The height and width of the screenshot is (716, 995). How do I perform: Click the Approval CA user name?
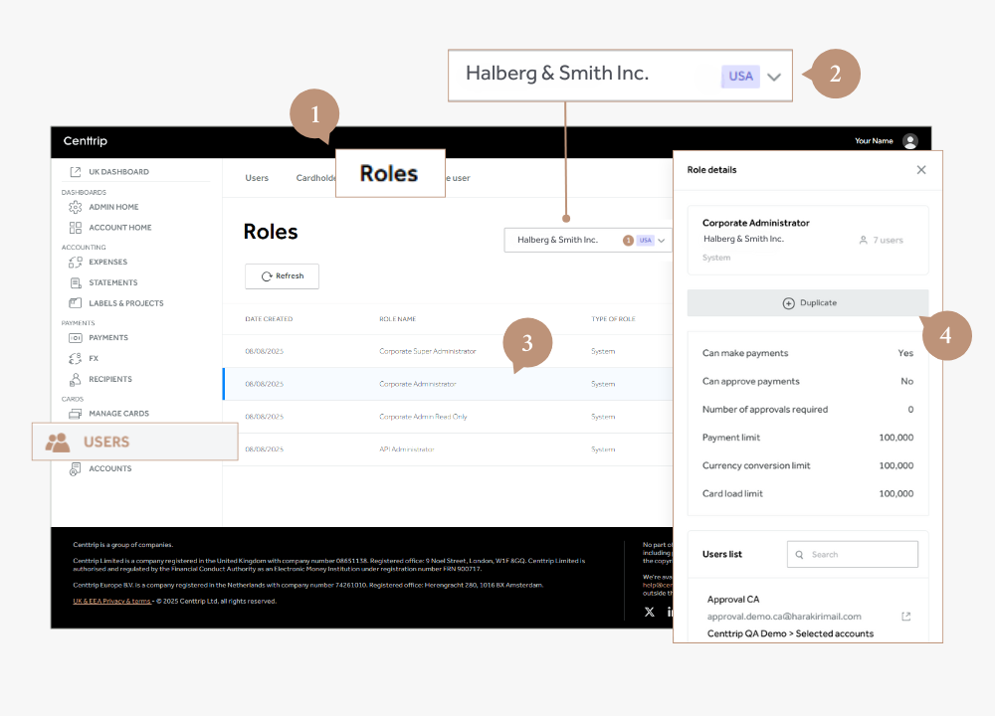[733, 600]
